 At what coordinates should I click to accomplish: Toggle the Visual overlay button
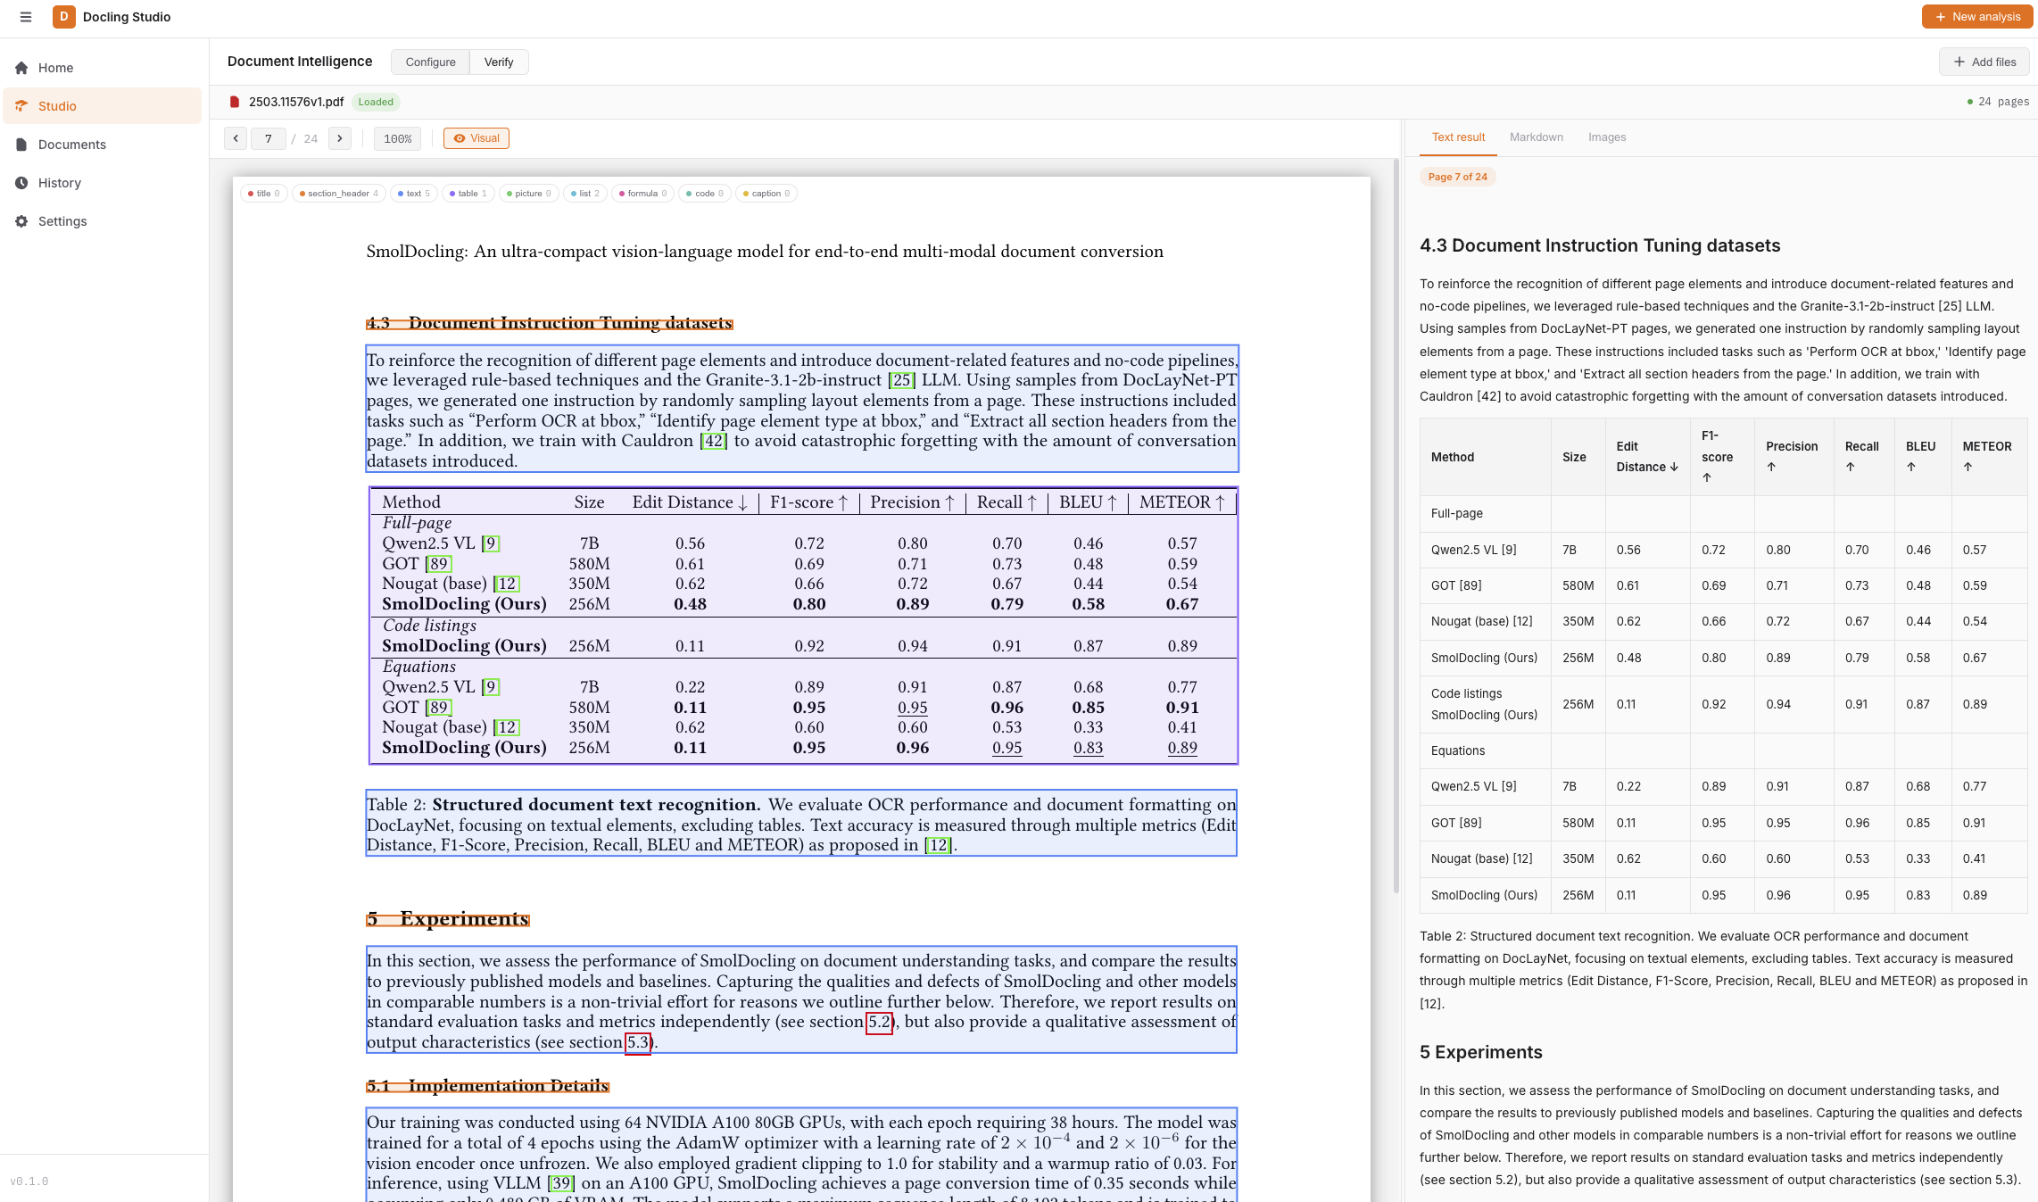(476, 138)
